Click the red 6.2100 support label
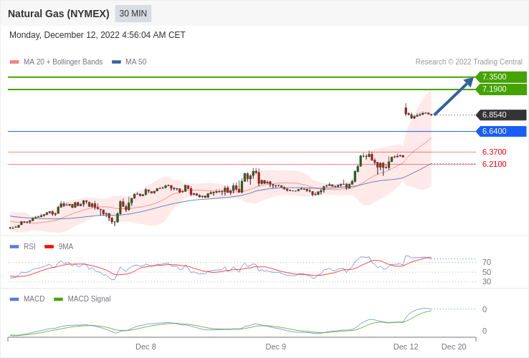This screenshot has width=529, height=358. coord(494,164)
